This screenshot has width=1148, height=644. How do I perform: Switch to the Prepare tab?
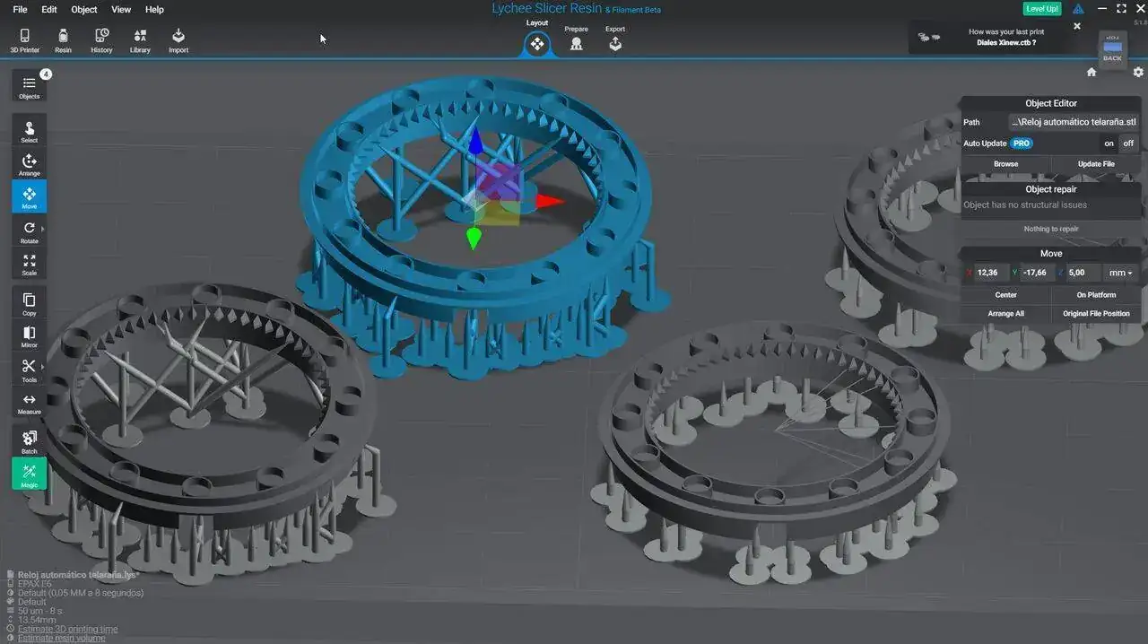576,39
